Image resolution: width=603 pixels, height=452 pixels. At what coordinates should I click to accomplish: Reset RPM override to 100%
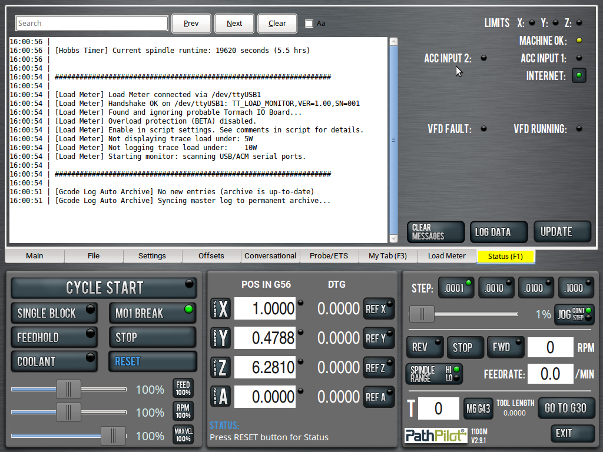pyautogui.click(x=183, y=411)
